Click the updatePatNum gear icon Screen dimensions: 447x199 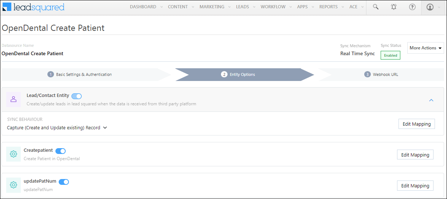pos(13,185)
